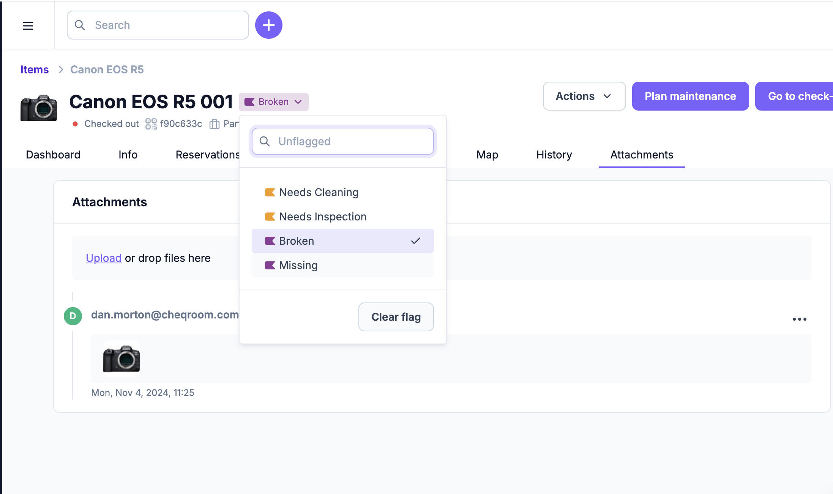Open the attachment three-dots menu
Viewport: 833px width, 494px height.
click(800, 319)
